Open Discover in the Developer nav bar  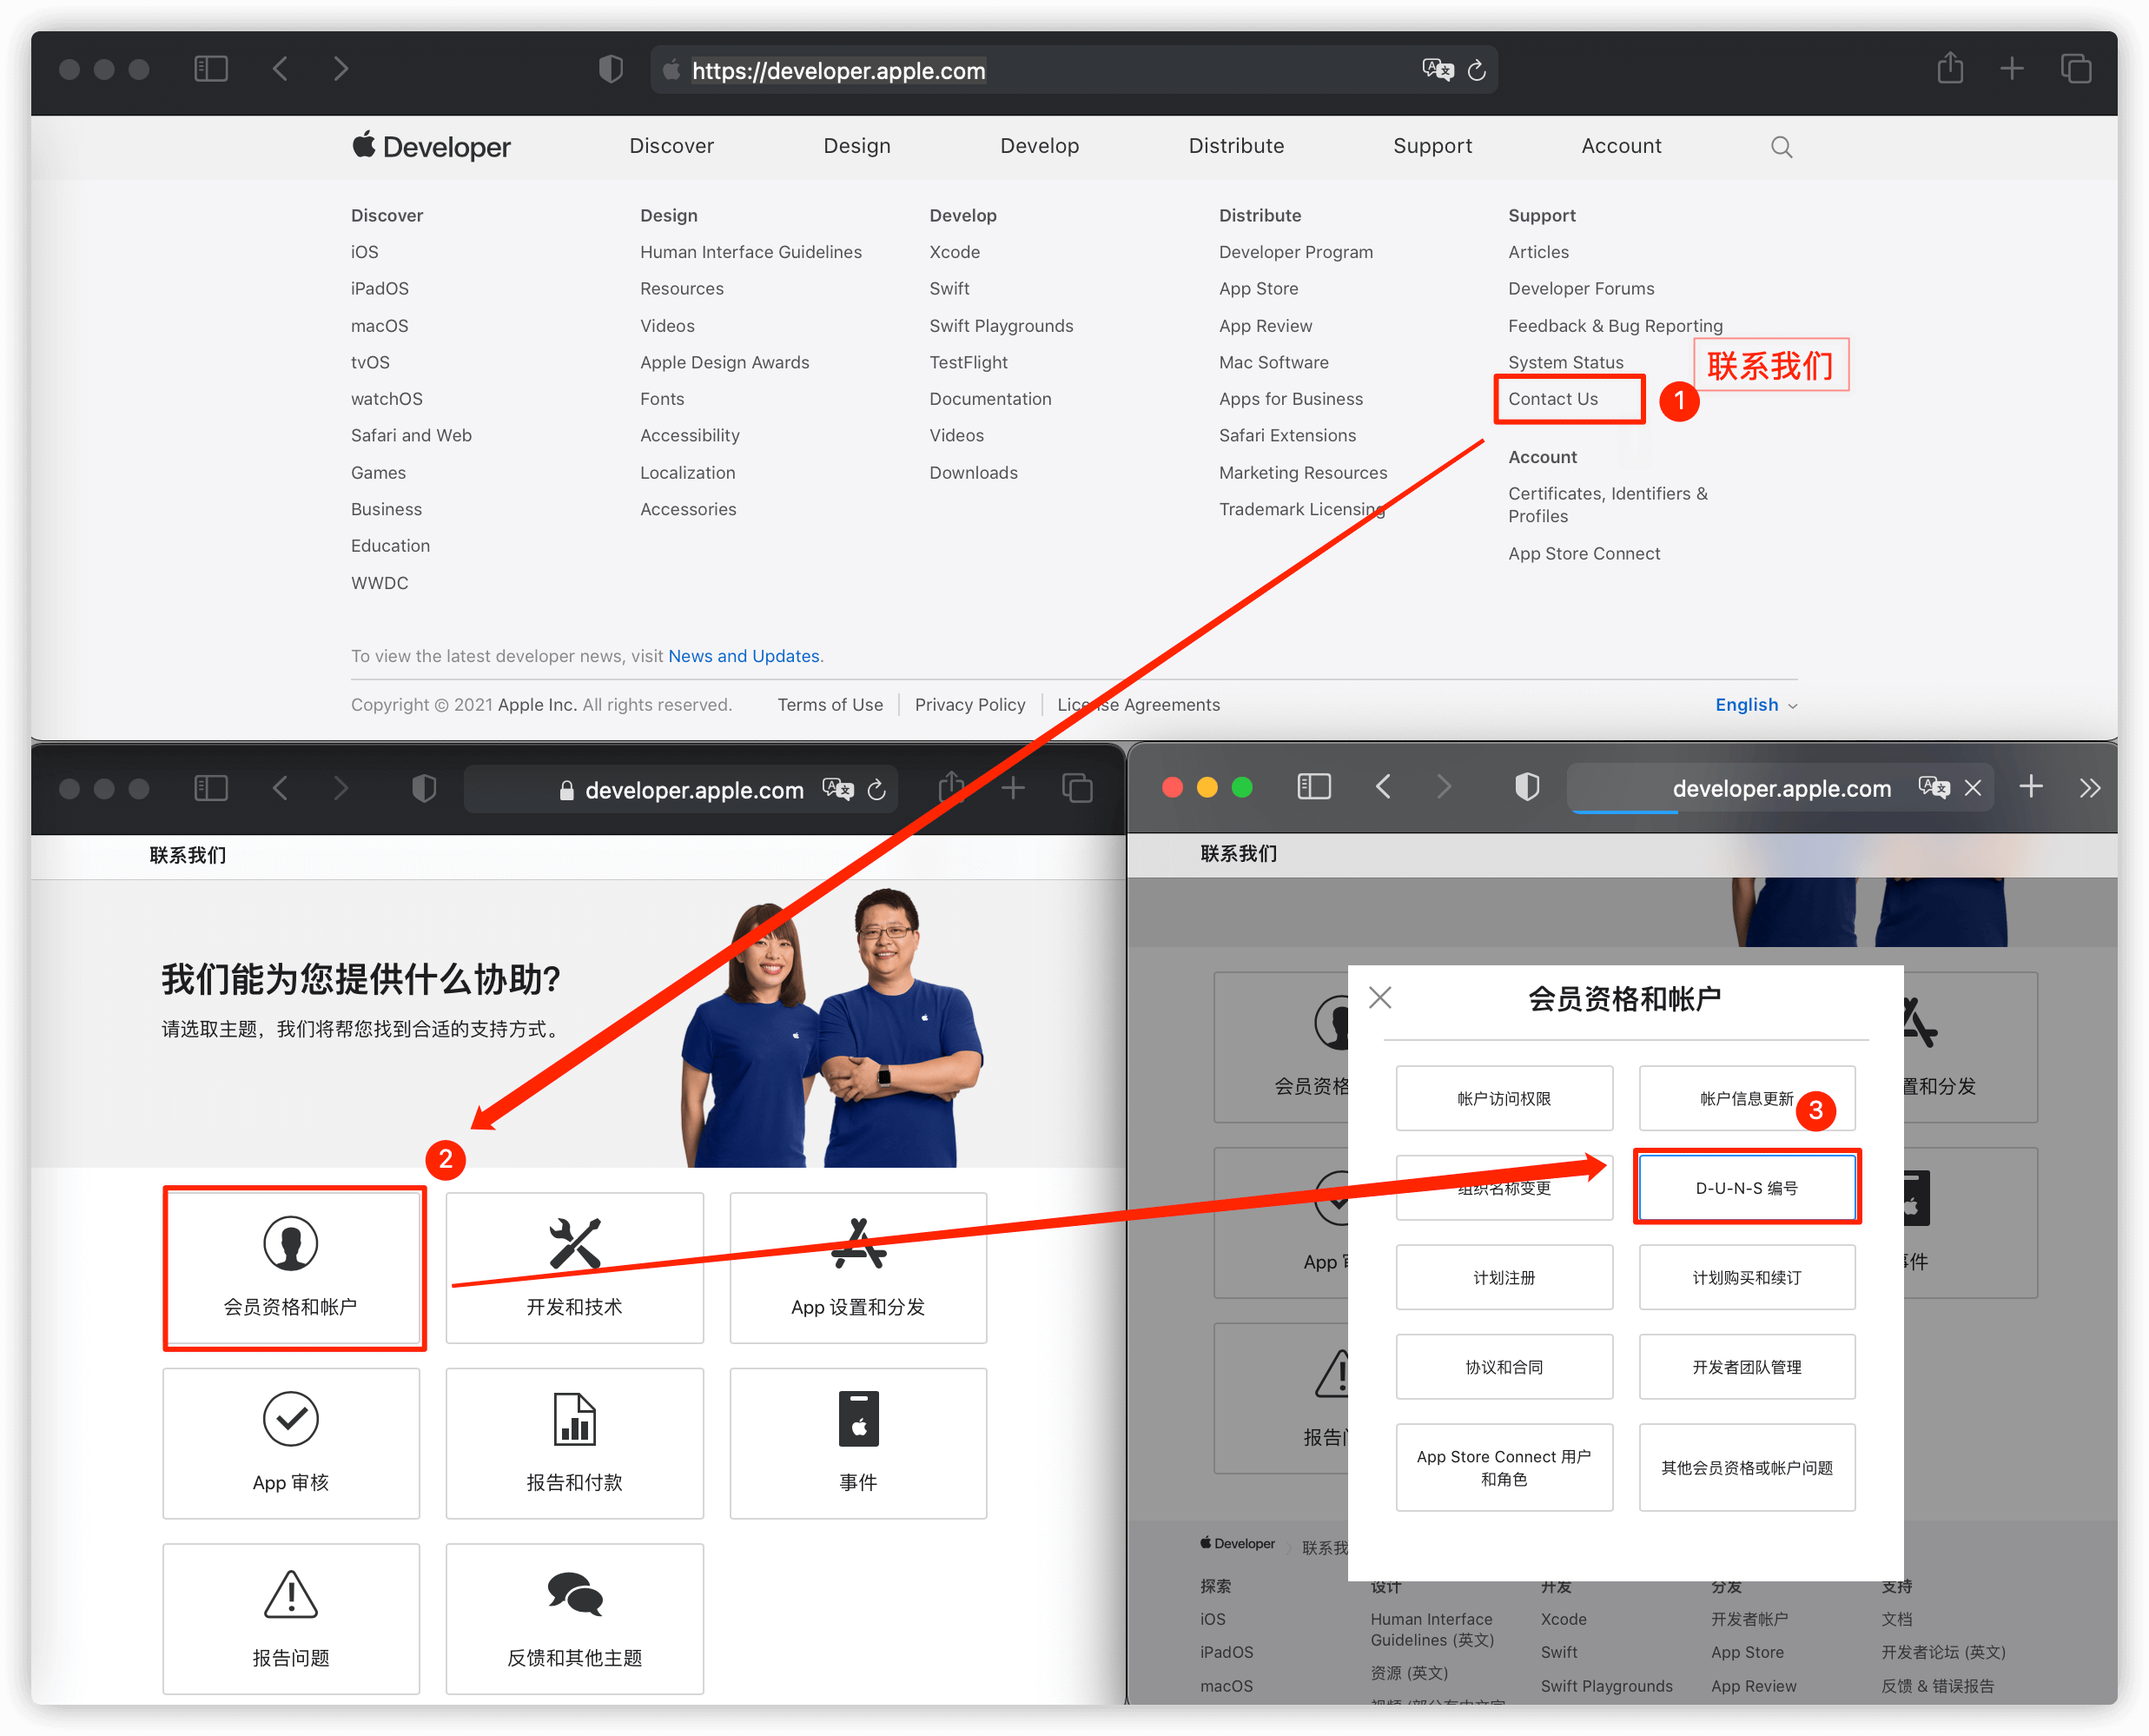pos(671,146)
